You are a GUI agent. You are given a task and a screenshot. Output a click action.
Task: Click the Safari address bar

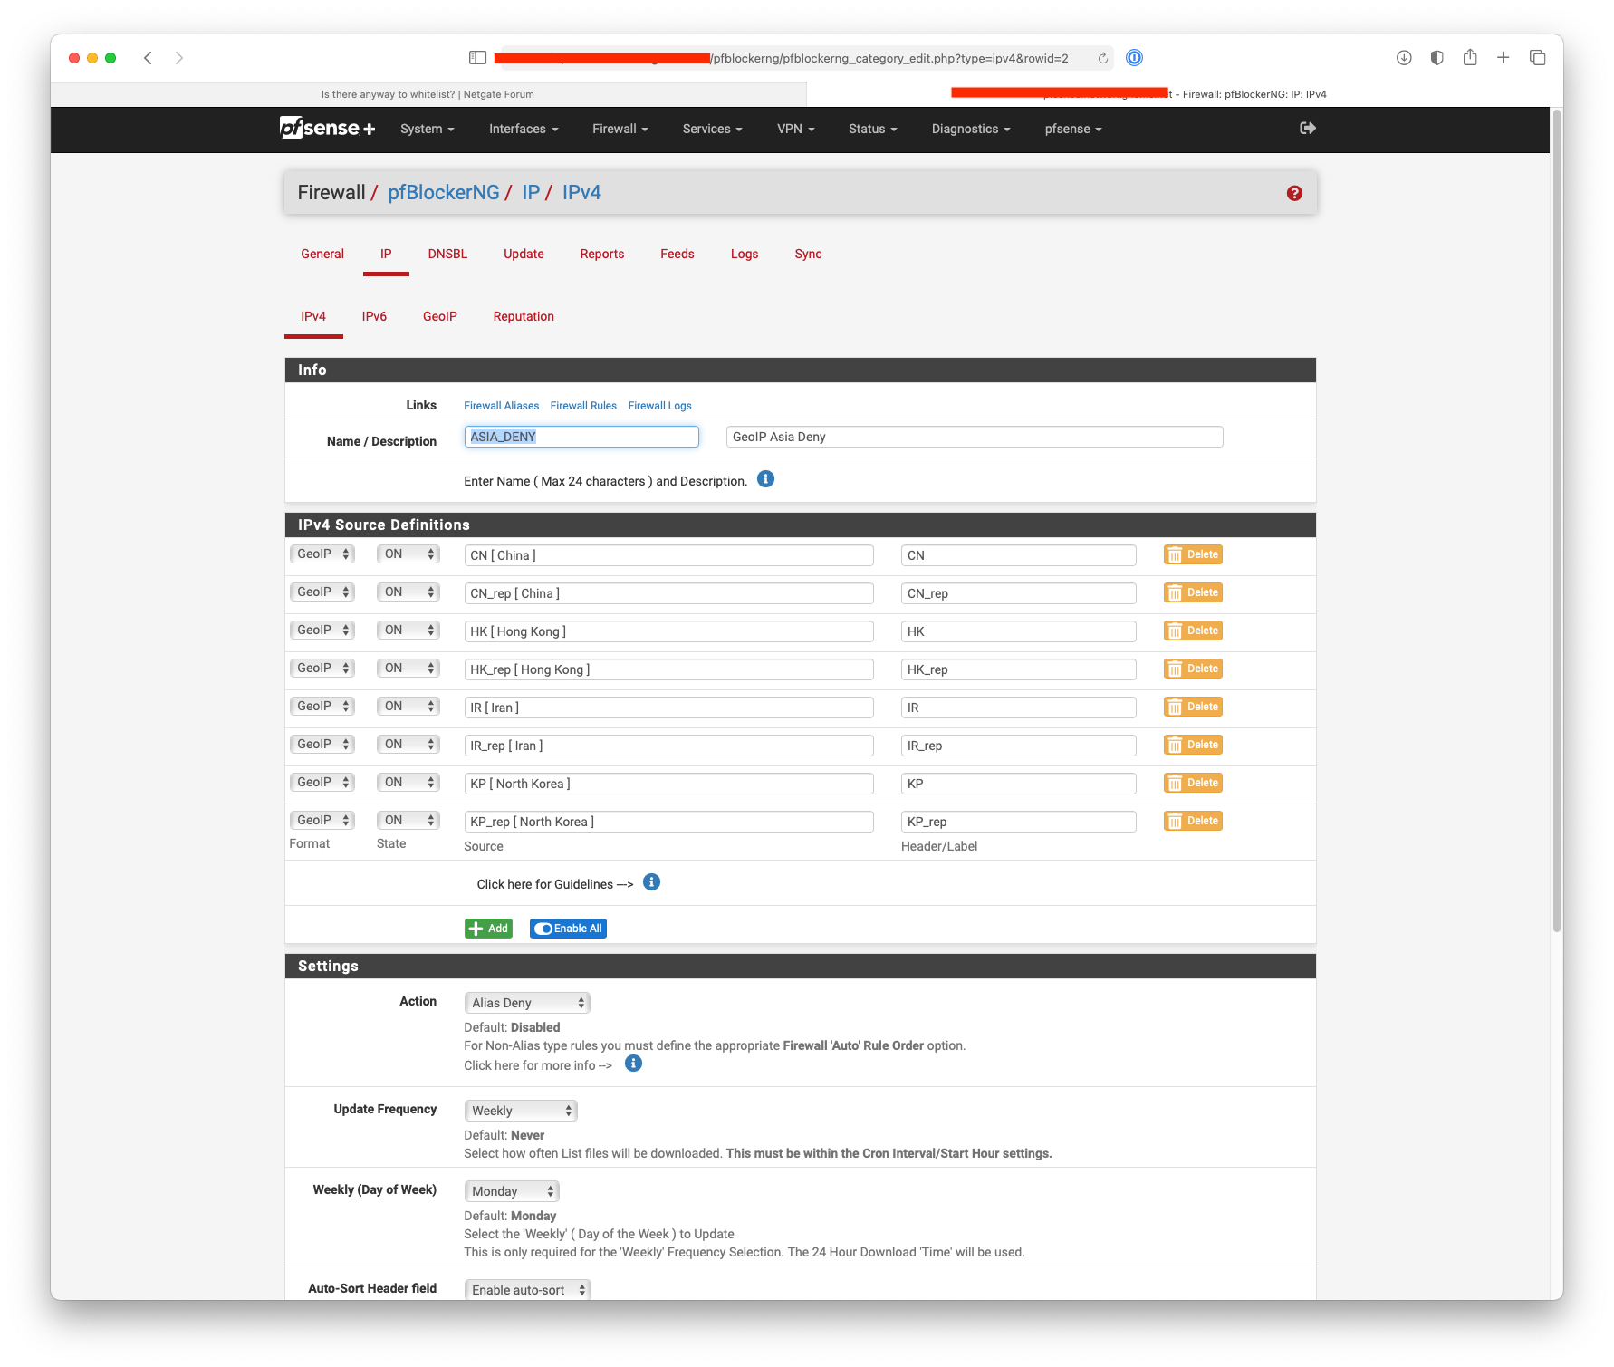point(802,58)
